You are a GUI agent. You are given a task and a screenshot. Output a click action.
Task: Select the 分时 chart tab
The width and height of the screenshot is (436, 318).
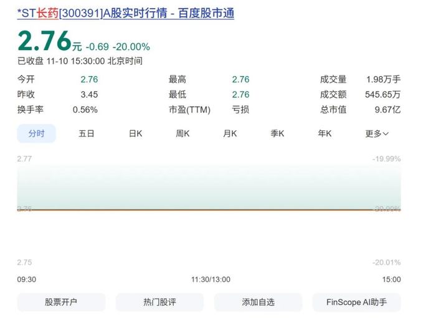click(36, 133)
